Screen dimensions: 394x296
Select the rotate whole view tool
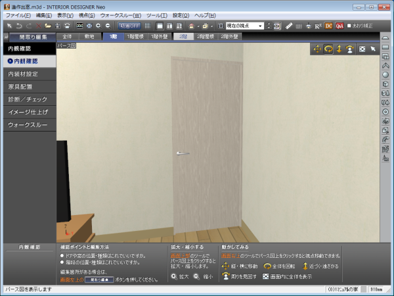click(328, 49)
